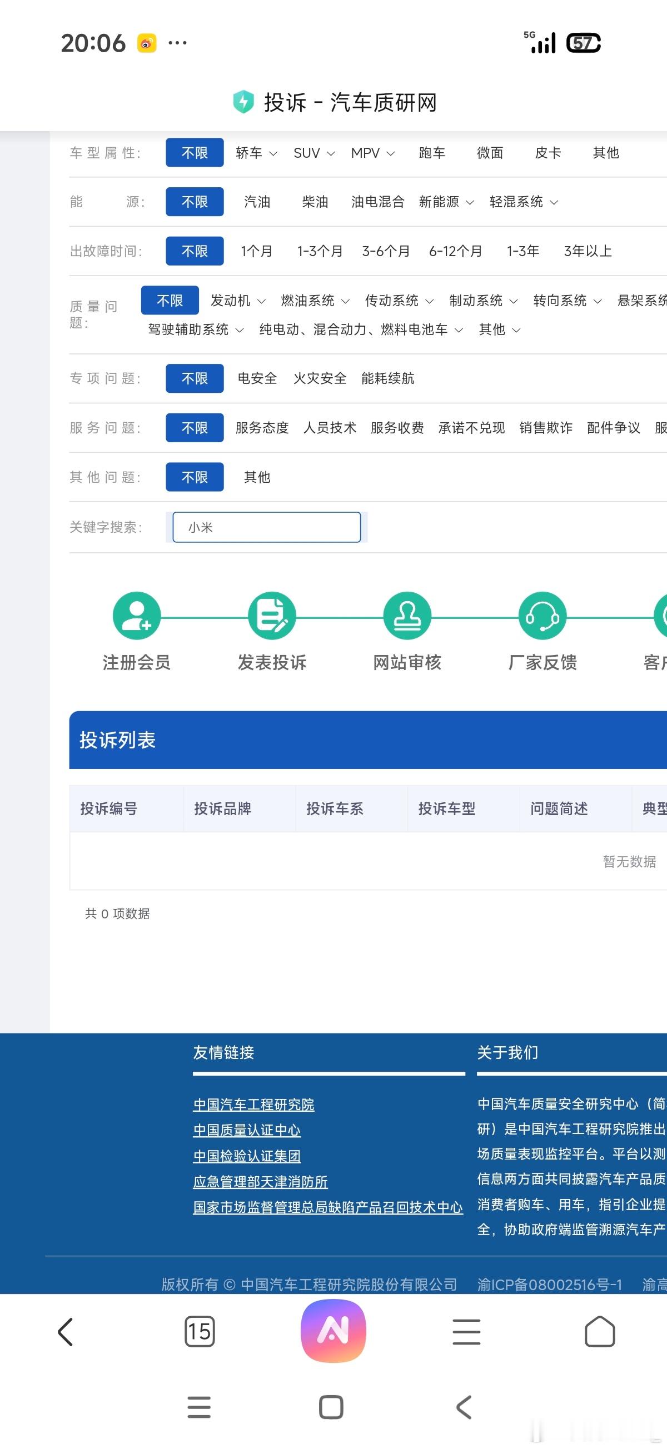The width and height of the screenshot is (667, 1449).
Task: Expand the 传动系统 dropdown
Action: click(x=400, y=301)
